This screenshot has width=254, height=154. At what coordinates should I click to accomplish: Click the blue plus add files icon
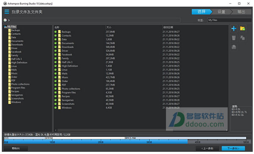pyautogui.click(x=234, y=29)
